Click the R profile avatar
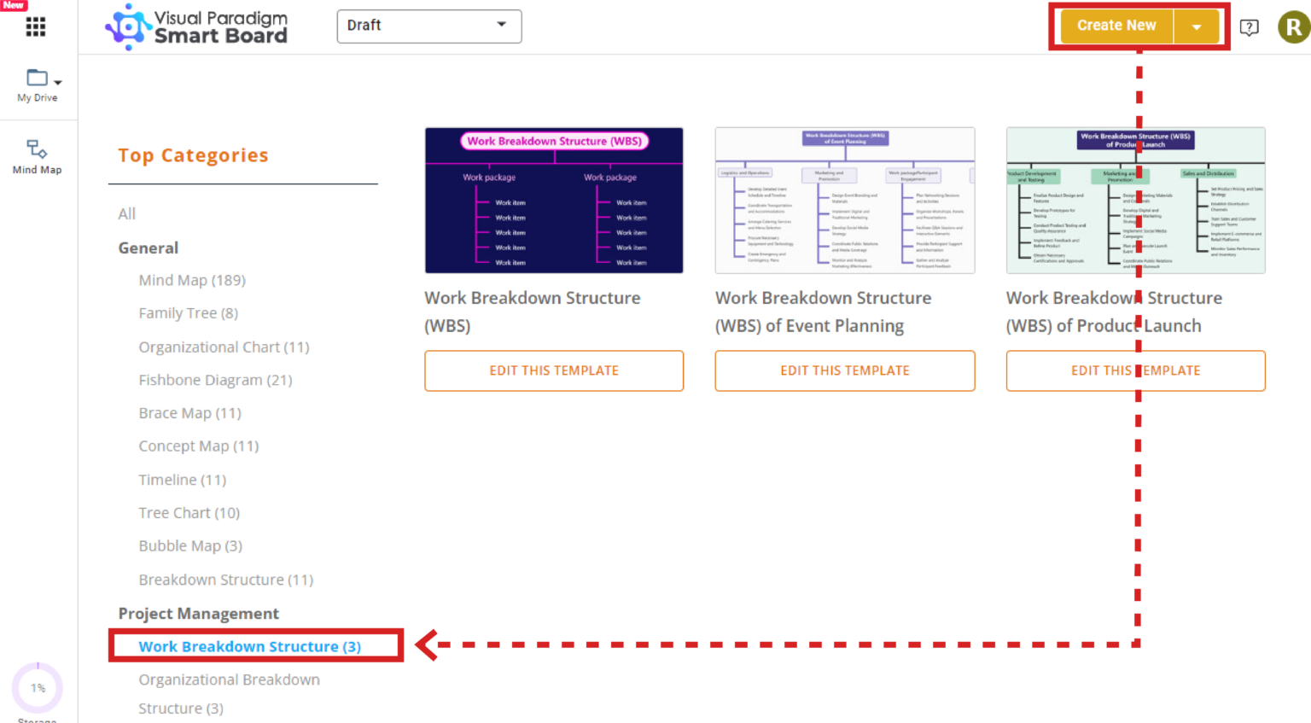 (x=1292, y=26)
